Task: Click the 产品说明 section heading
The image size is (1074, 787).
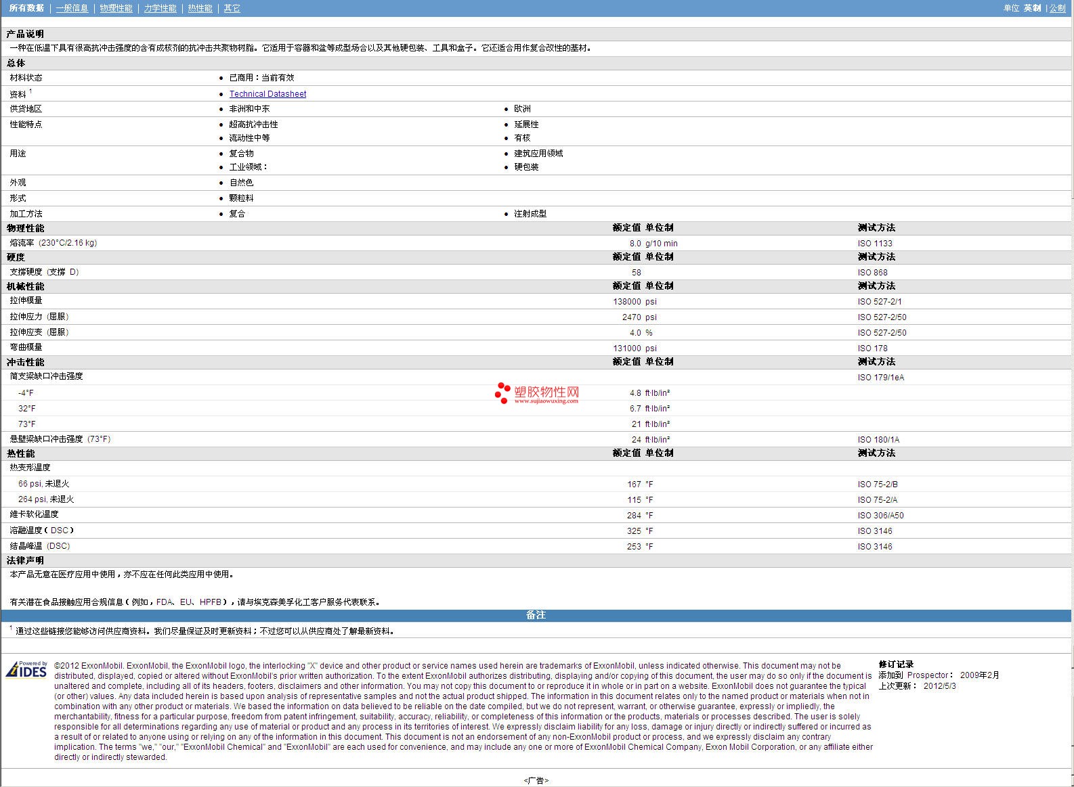Action: click(25, 34)
